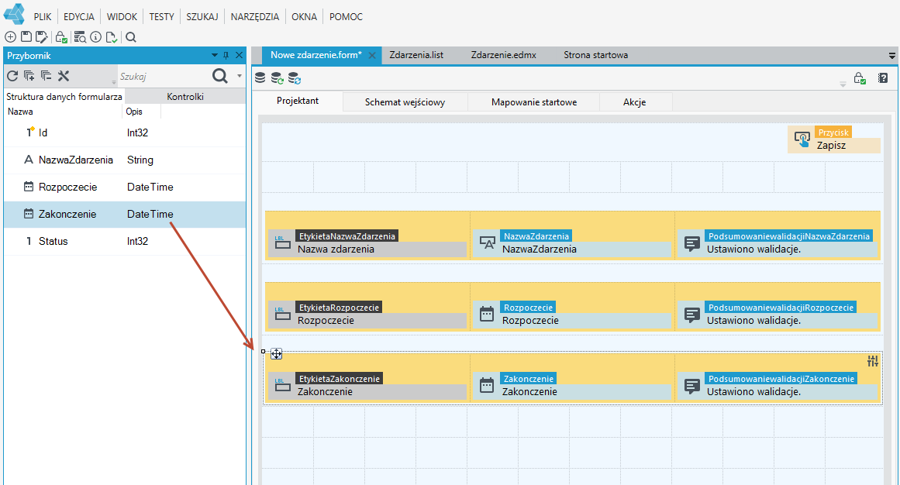Open the Kontrolki tab in Przybornik
The width and height of the screenshot is (900, 485).
[185, 96]
